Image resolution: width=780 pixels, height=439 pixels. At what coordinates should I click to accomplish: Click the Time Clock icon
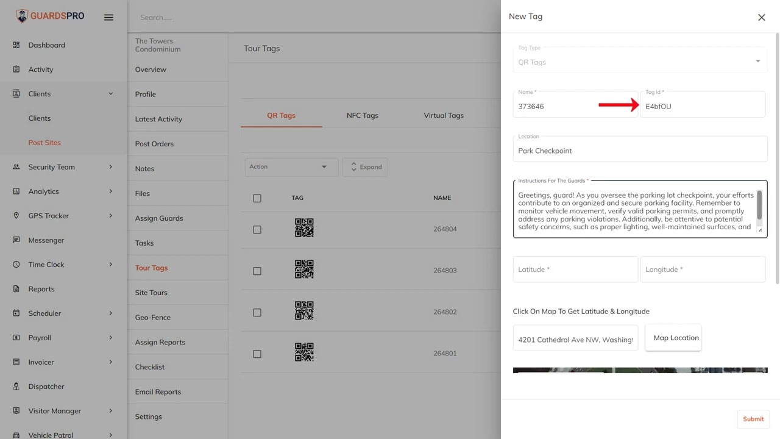16,265
